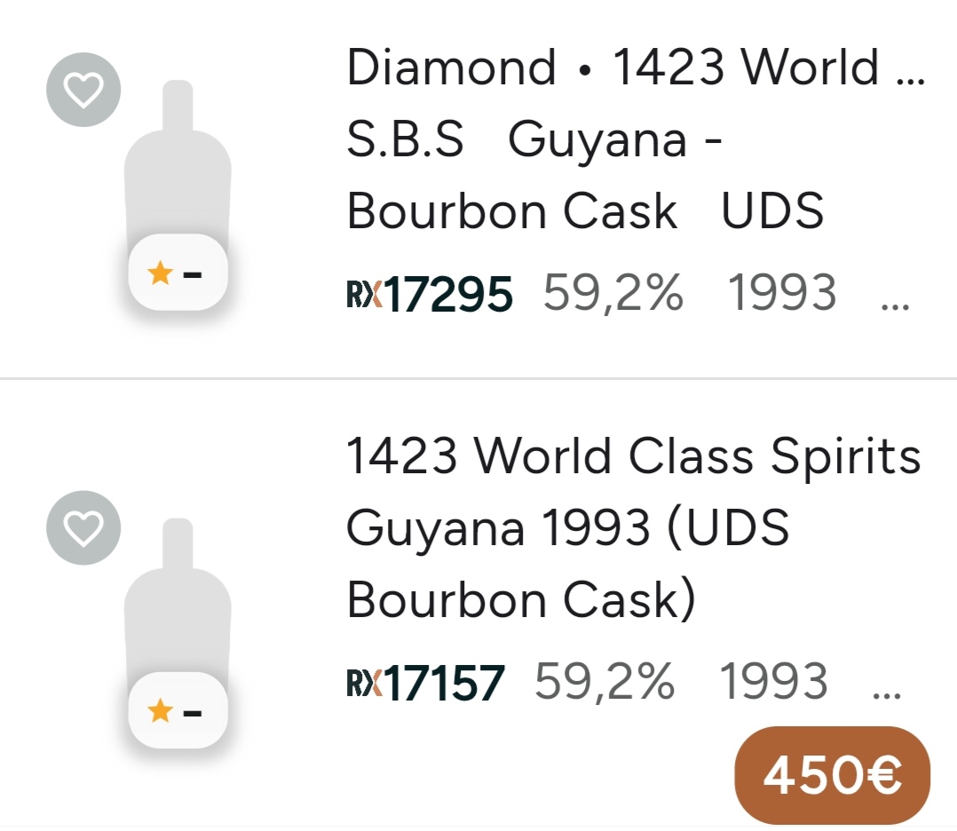Screen dimensions: 957x831
Task: Open the rum with ID RX17157
Action: [x=444, y=684]
